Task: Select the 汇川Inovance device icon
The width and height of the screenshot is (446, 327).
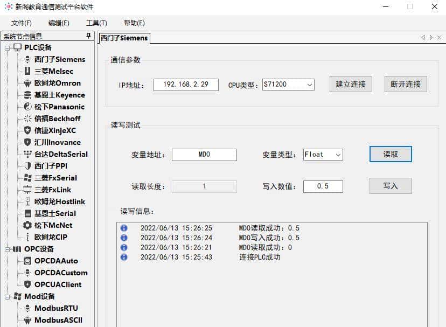Action: pos(28,142)
